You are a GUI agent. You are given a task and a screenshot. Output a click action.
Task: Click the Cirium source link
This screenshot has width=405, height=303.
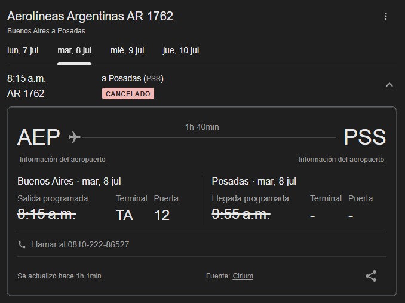(x=243, y=276)
